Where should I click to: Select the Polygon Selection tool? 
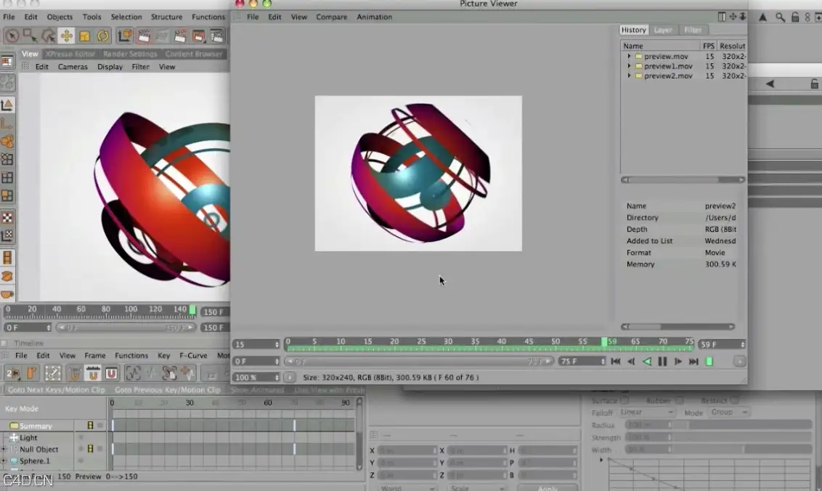pos(48,36)
